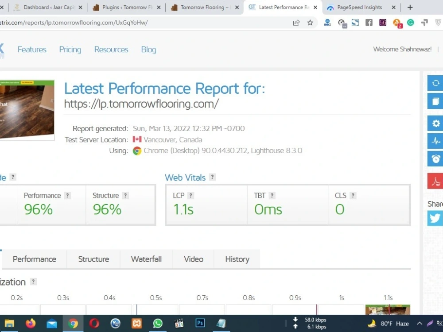Image resolution: width=443 pixels, height=332 pixels.
Task: Open WhatsApp from the taskbar
Action: coord(158,323)
